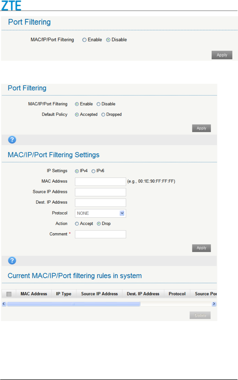Click the Source IP Address column header
Viewport: 238px width, 380px height.
(99, 294)
